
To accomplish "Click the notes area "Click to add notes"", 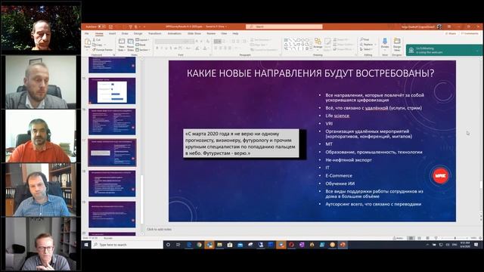I will [159, 230].
